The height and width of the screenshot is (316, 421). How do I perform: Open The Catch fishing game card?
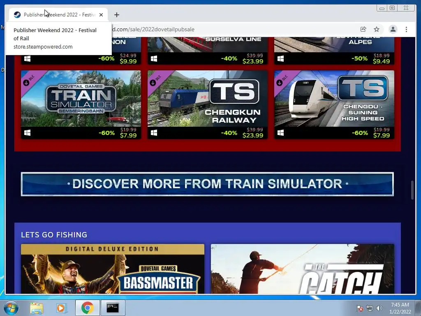302,269
